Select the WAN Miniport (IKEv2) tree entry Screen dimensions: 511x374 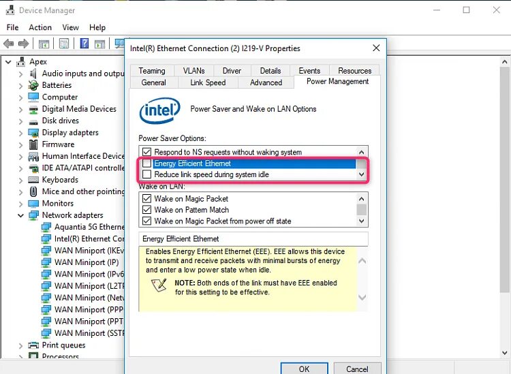89,251
